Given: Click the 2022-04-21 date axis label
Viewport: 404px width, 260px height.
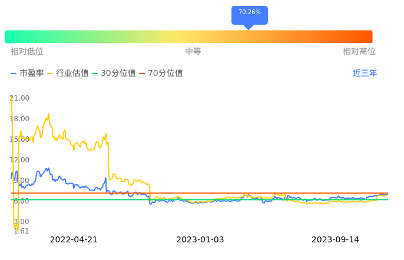Looking at the screenshot, I should (x=74, y=240).
